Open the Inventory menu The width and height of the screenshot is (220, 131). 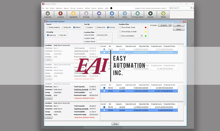pos(80,8)
